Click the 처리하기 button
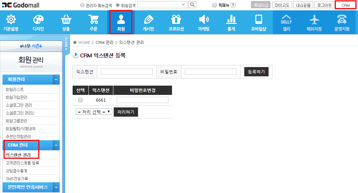 click(x=126, y=112)
